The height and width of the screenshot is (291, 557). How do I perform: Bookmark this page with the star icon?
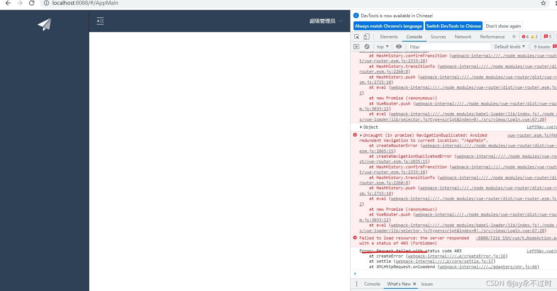(x=543, y=3)
